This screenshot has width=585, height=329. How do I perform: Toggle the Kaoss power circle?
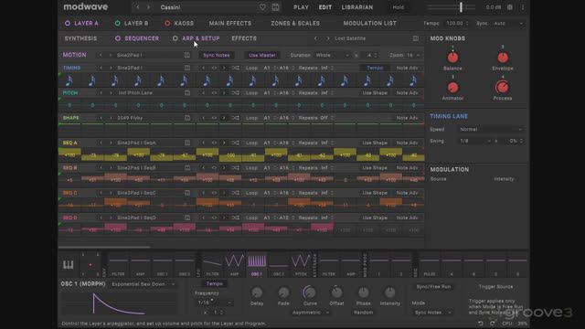[167, 23]
